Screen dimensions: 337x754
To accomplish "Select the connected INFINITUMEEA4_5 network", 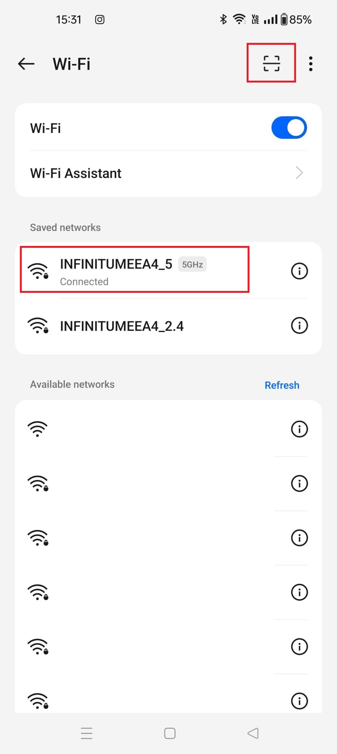I will pyautogui.click(x=116, y=270).
